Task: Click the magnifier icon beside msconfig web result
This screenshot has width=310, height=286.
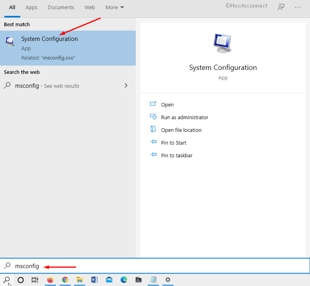Action: [x=8, y=85]
